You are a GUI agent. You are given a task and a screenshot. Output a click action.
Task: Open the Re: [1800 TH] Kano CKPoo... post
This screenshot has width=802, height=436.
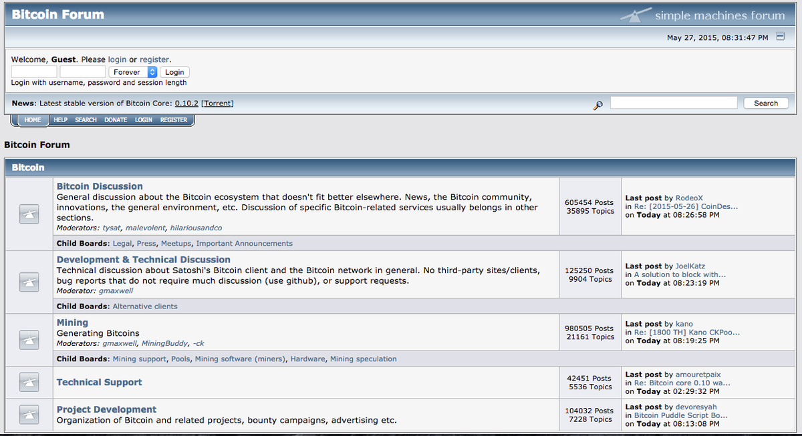pos(686,332)
